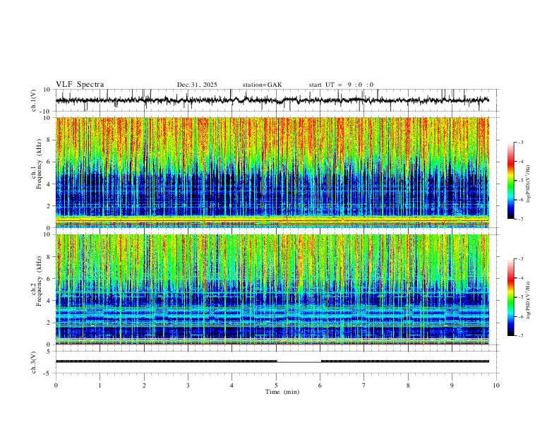Click the date "Dec.31, 2025"
This screenshot has height=432, width=559.
(x=197, y=85)
